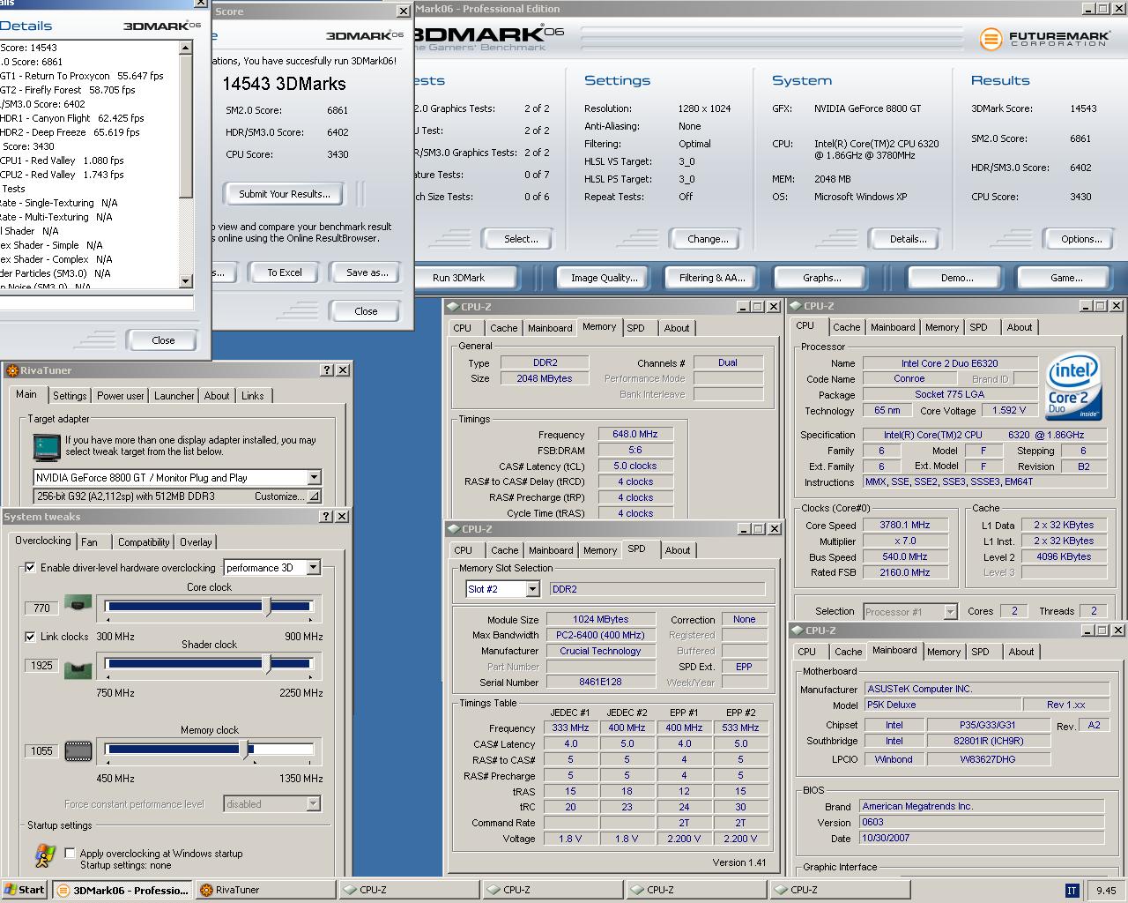
Task: Open the performance 3D dropdown
Action: coord(314,567)
